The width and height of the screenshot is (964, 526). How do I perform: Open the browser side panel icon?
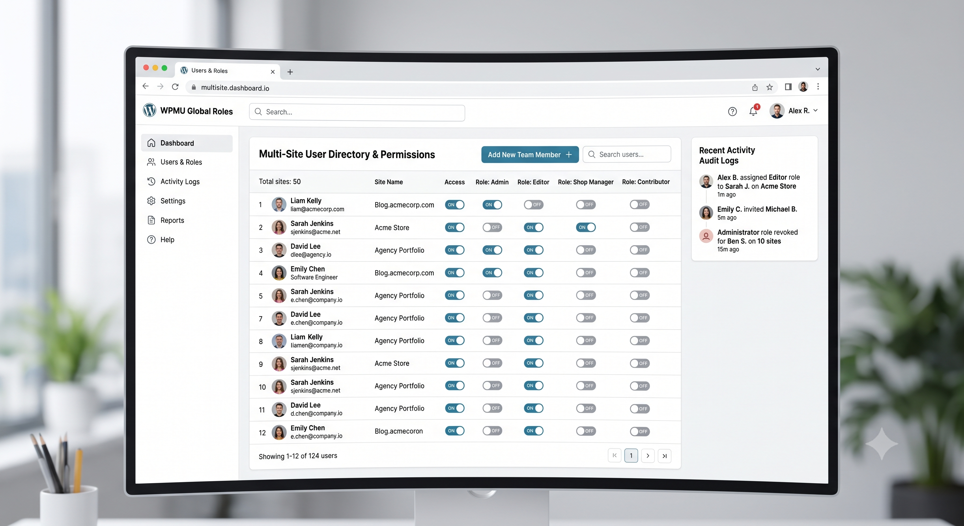788,87
